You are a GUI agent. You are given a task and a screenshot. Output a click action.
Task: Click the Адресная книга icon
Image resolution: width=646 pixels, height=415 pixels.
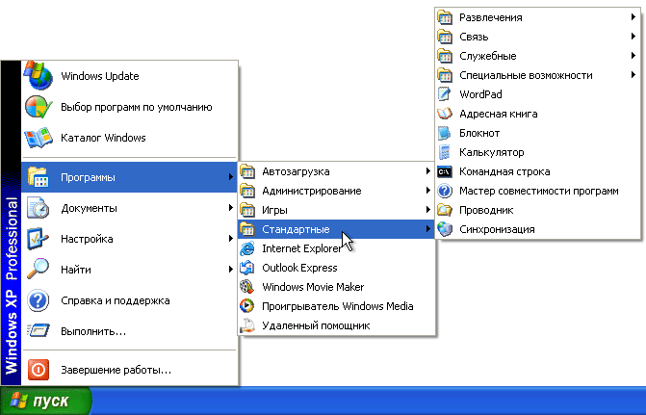pyautogui.click(x=444, y=114)
